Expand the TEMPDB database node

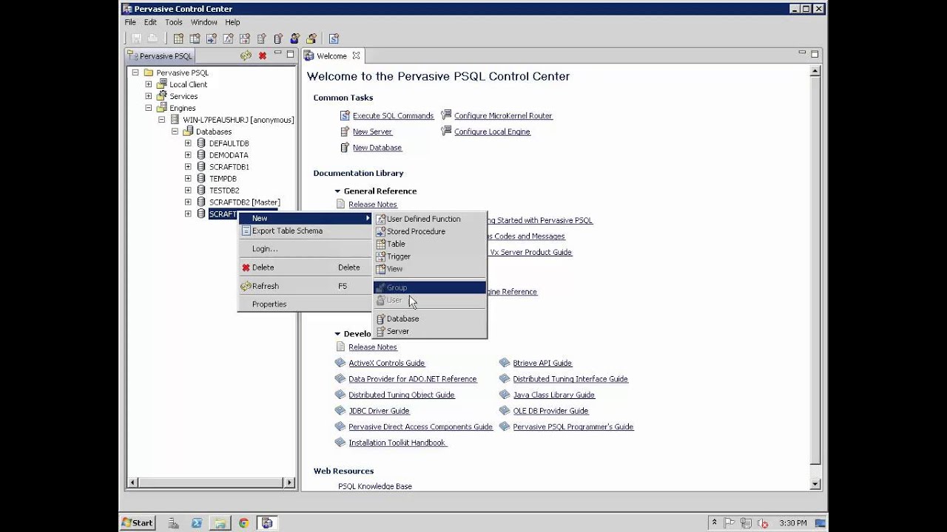(188, 178)
